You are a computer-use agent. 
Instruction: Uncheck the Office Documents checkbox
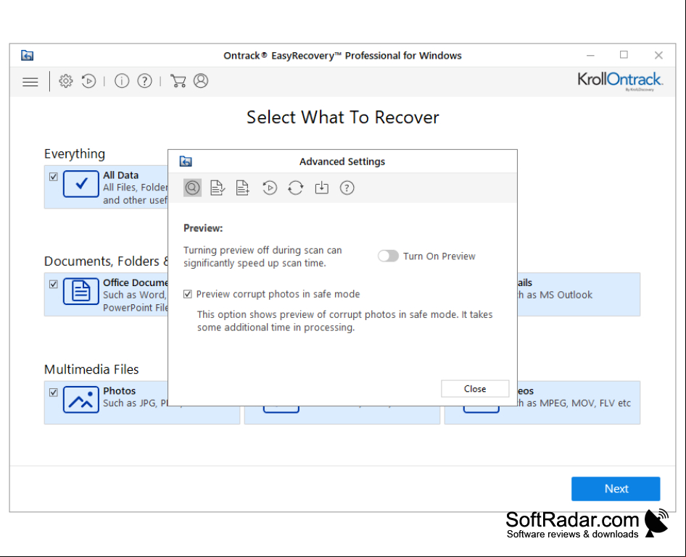tap(54, 285)
